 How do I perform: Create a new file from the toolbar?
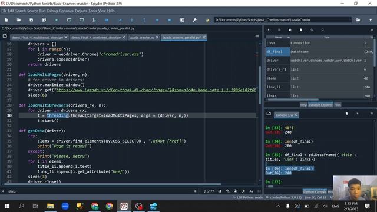[6, 20]
